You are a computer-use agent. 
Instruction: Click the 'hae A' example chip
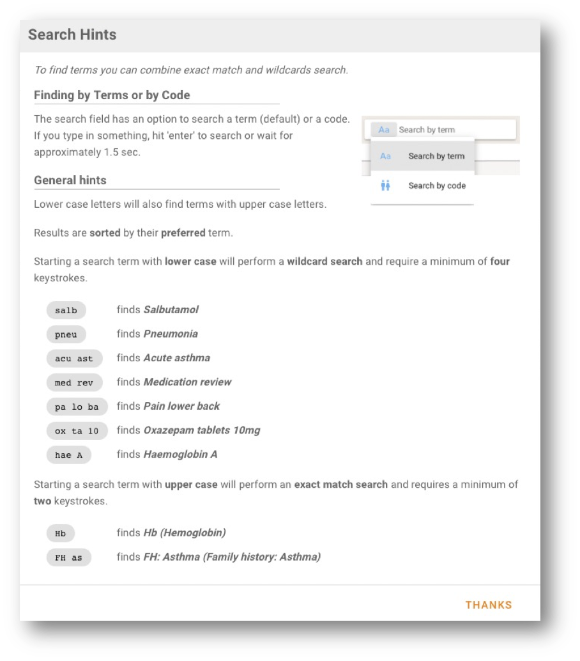pos(68,455)
